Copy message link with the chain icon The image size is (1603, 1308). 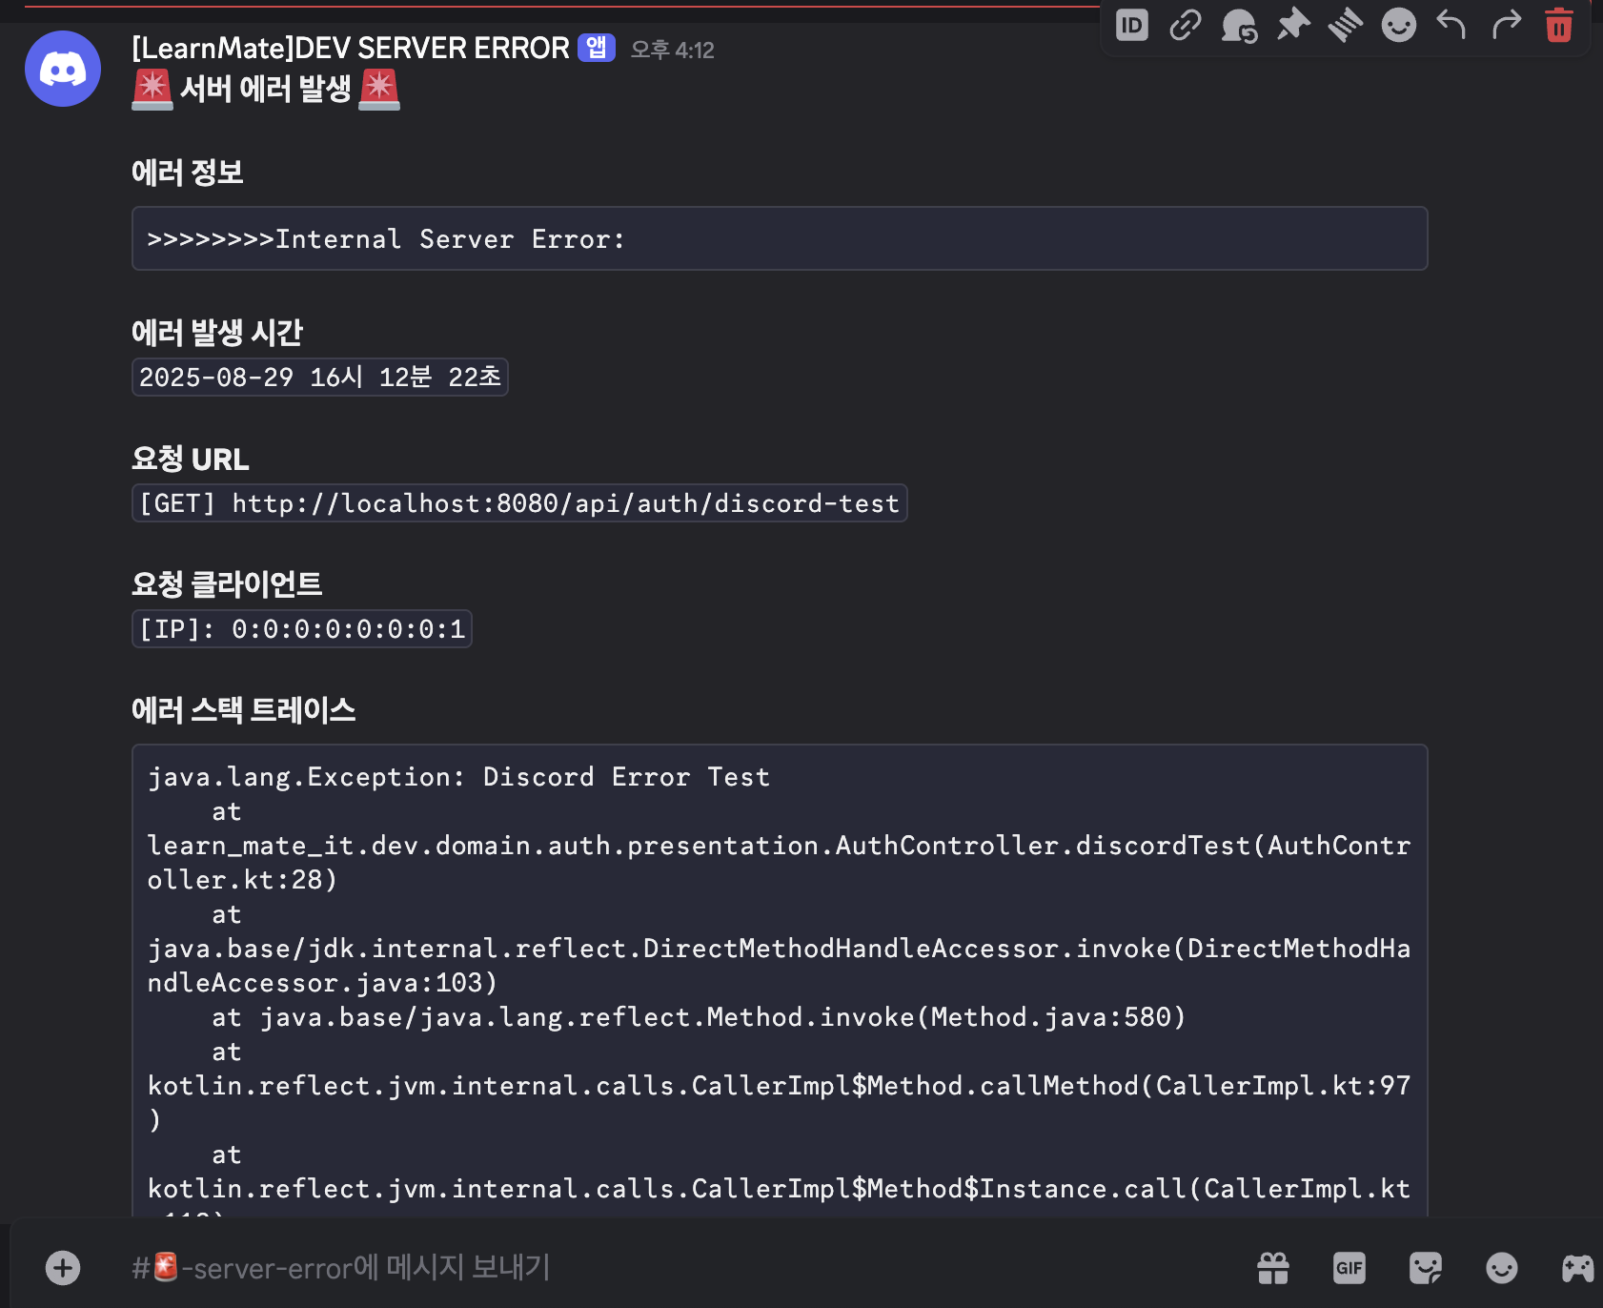pos(1185,25)
